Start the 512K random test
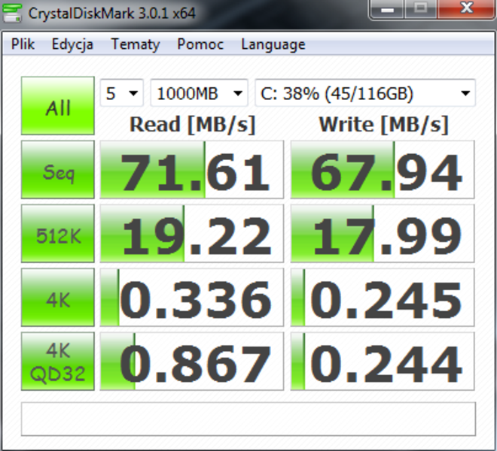The image size is (497, 451). (x=58, y=234)
